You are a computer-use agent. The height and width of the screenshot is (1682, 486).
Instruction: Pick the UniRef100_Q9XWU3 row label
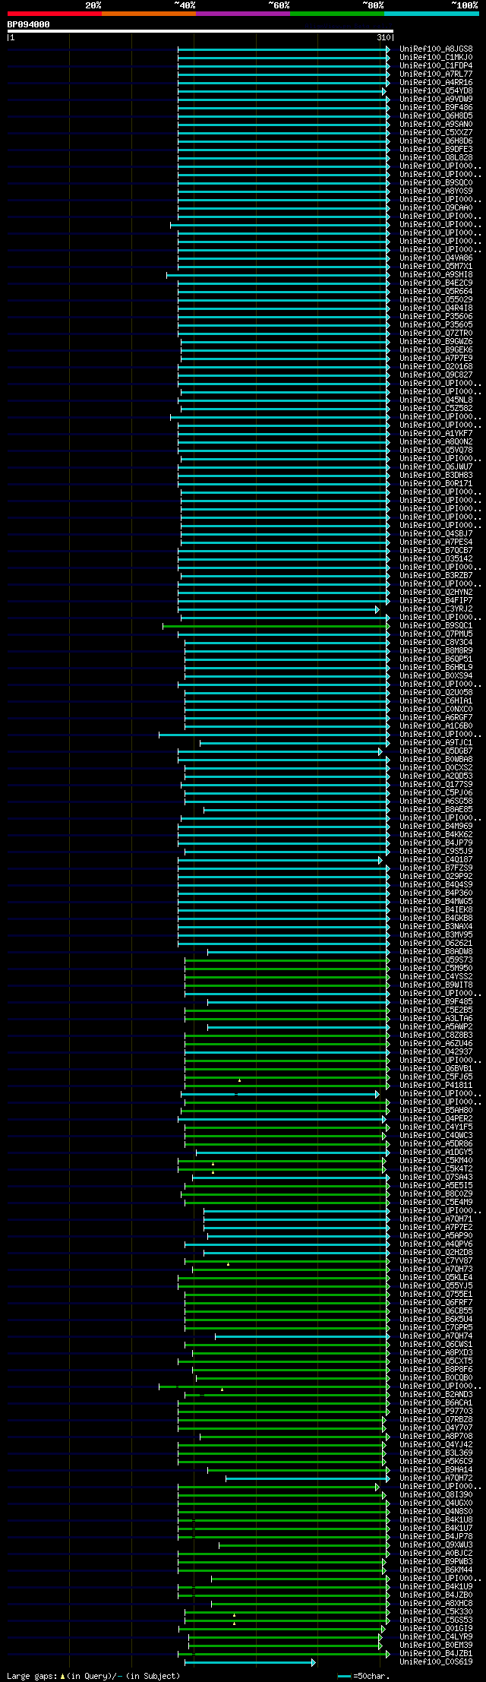tap(436, 1544)
